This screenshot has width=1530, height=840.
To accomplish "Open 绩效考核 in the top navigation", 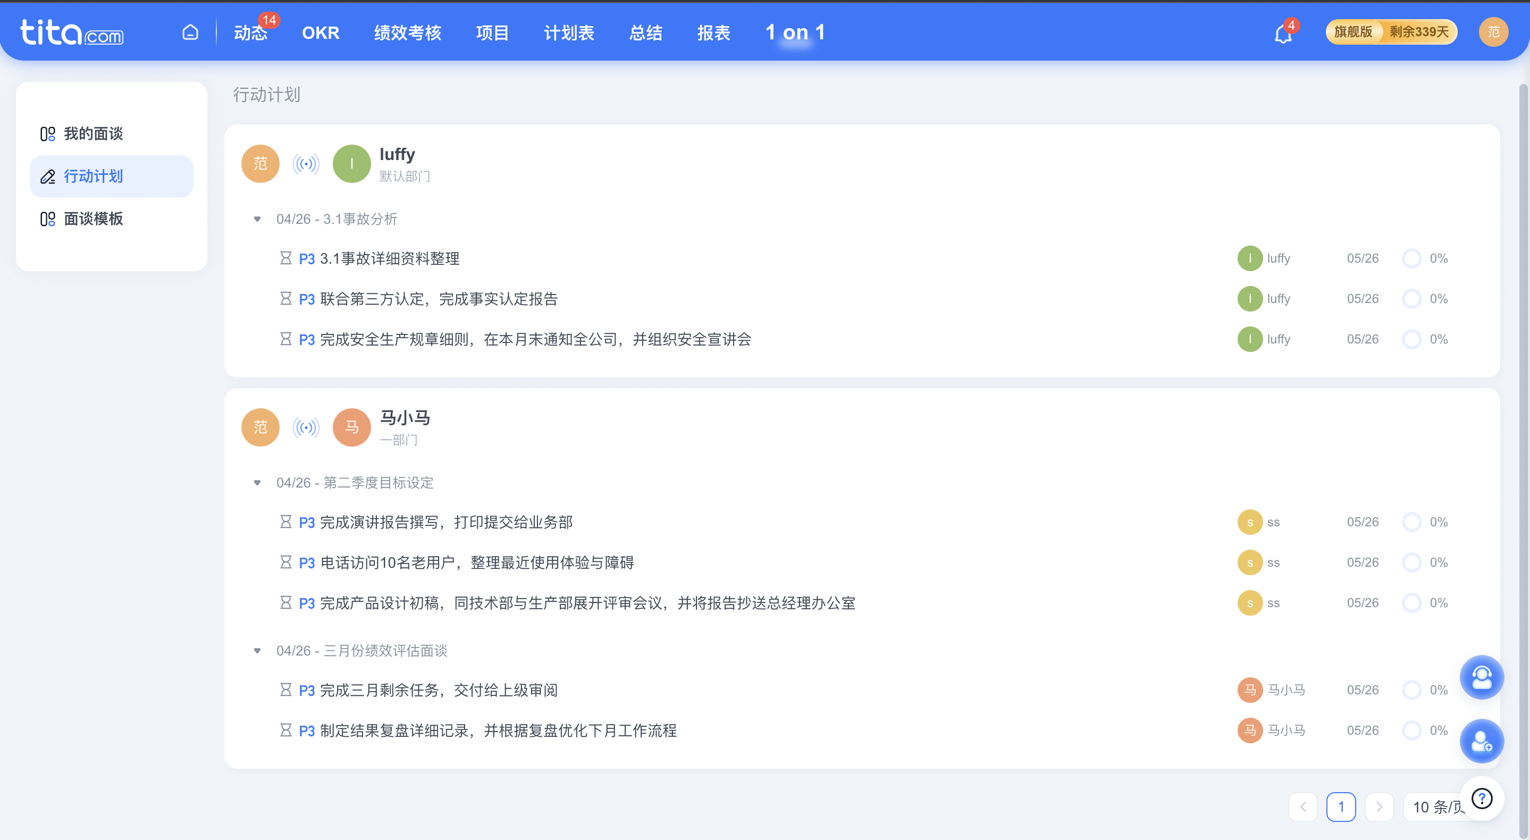I will 407,32.
